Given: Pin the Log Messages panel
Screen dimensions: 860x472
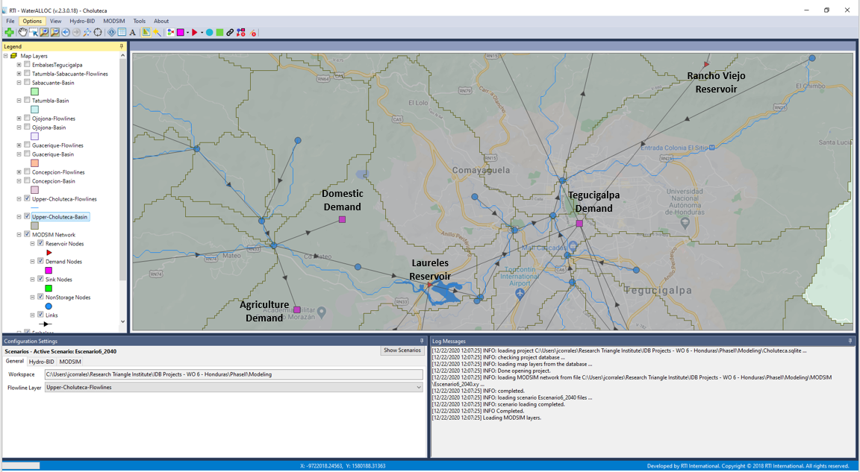Looking at the screenshot, I should click(851, 341).
